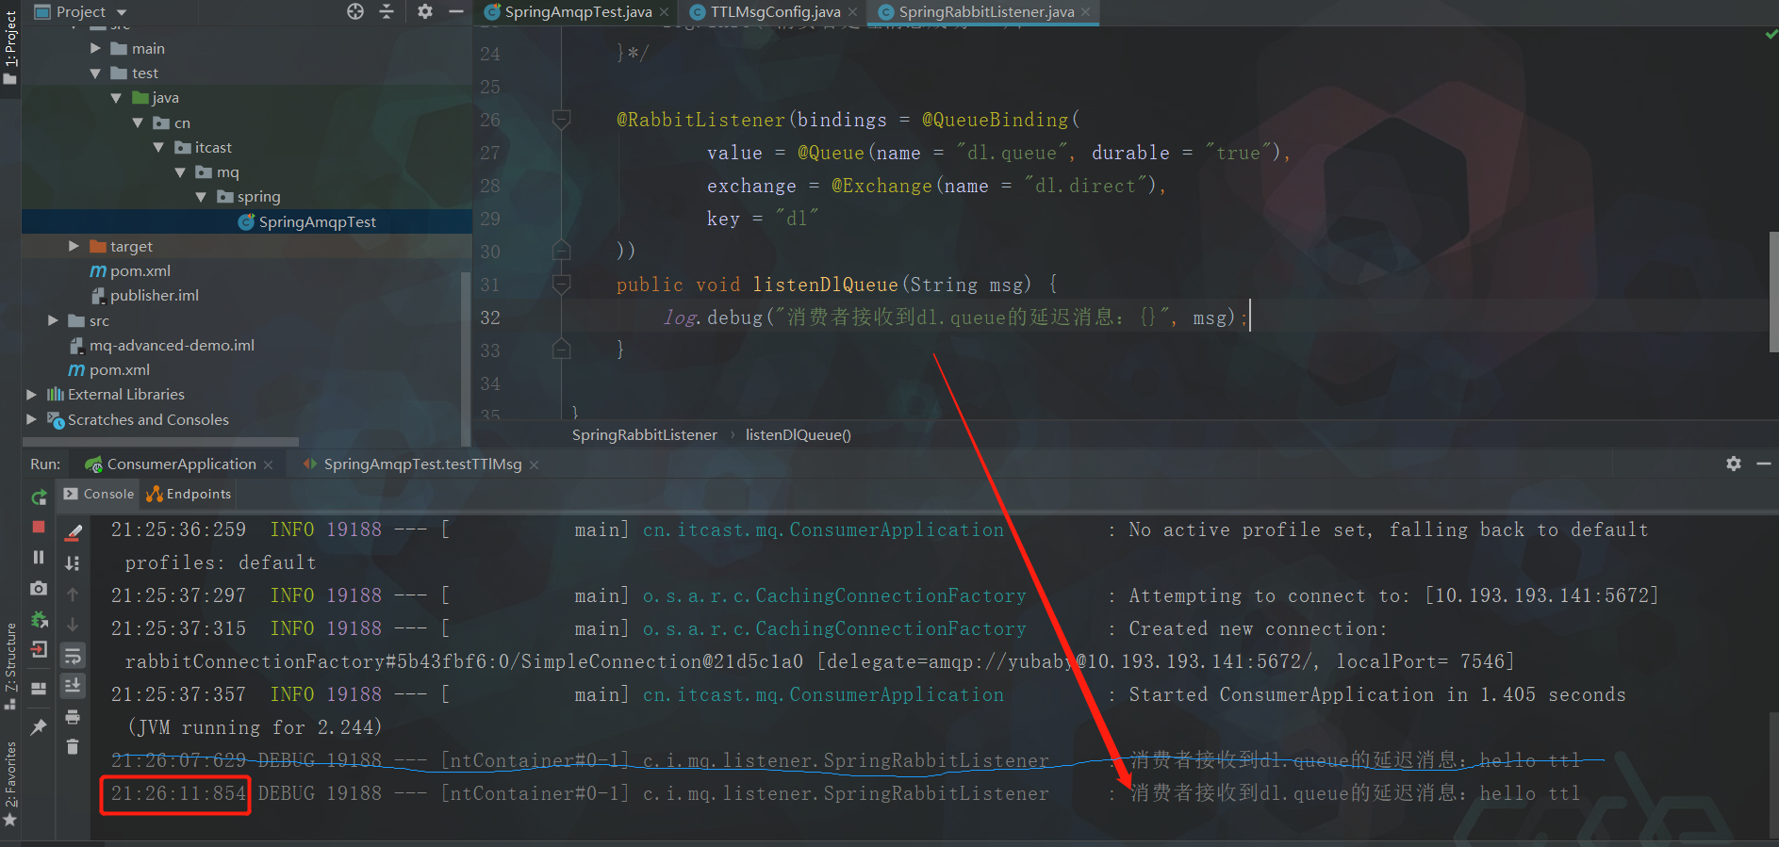Fold the @RabbitListener annotation at line 26
This screenshot has width=1779, height=847.
561,119
